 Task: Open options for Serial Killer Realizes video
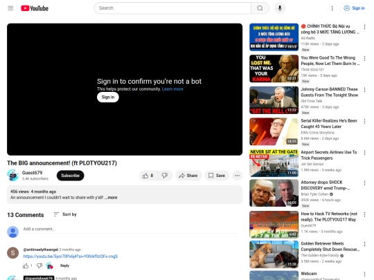(x=364, y=122)
